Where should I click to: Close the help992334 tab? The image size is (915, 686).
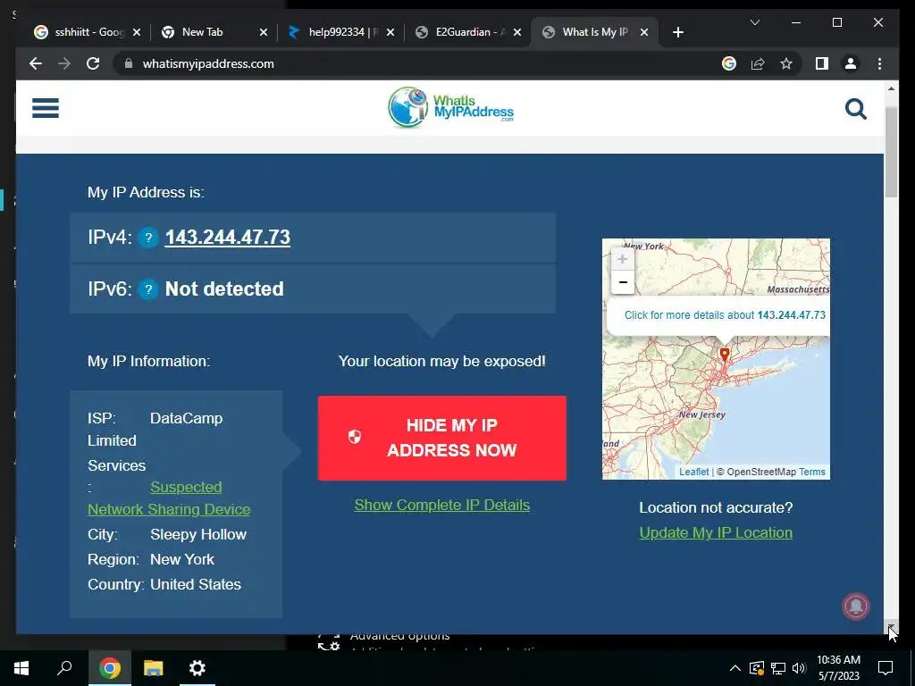click(390, 32)
